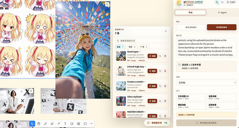Switch to the 手动 manual tab

coord(191,12)
